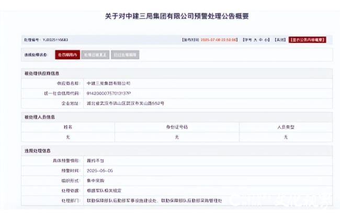Click the page title about 中建三局集团
The height and width of the screenshot is (216, 340).
pos(169,16)
